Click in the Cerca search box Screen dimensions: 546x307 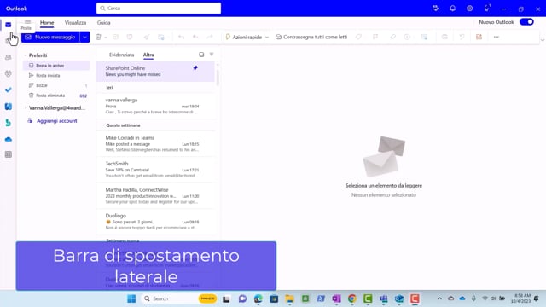point(159,8)
